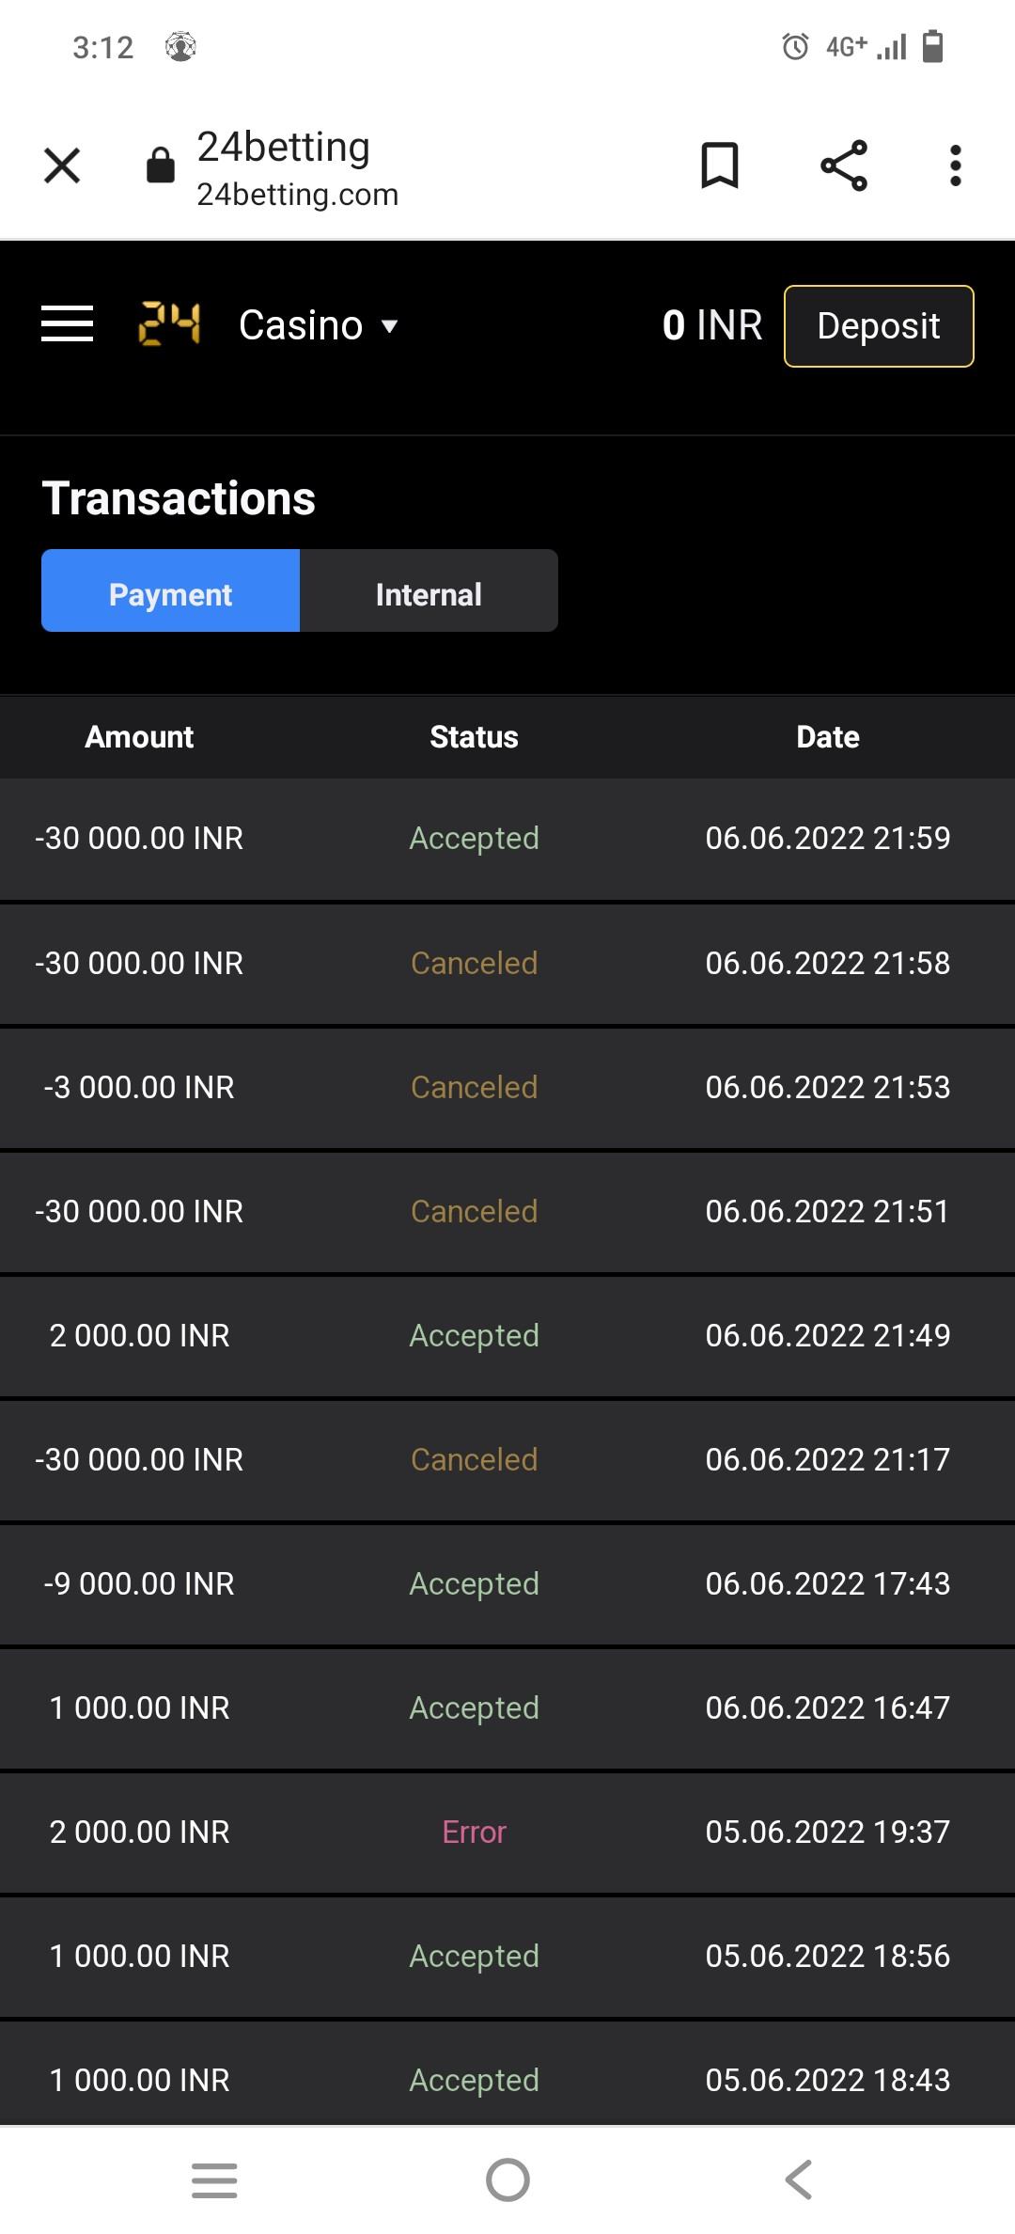
Task: Tap the 24betting.com URL text
Action: coord(297,195)
